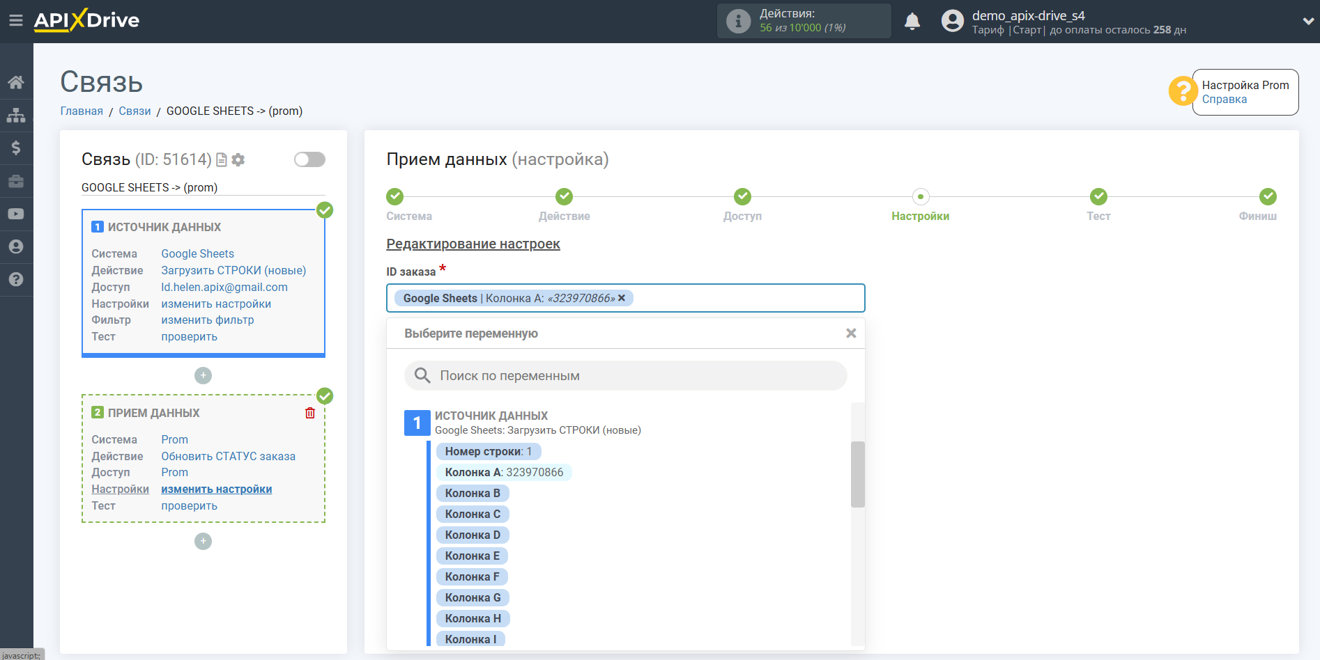Click the user avatar icon

[x=952, y=21]
